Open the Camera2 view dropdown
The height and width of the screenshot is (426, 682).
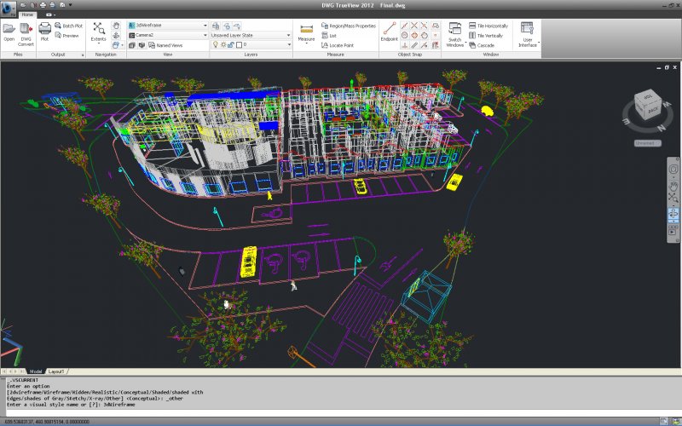168,35
